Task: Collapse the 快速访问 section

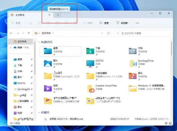Action: (x=39, y=42)
